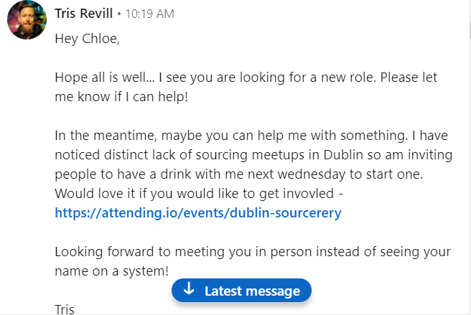This screenshot has width=471, height=315.
Task: Open the attending.io dublin-sourcerery event link
Action: tap(198, 213)
